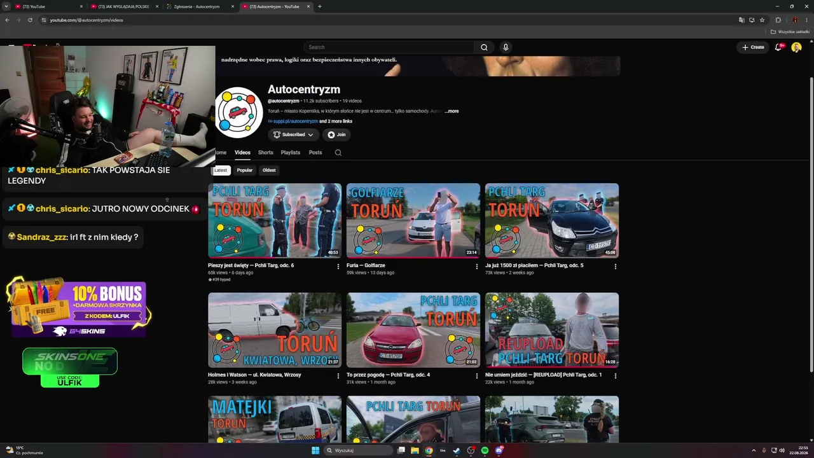This screenshot has height=458, width=814.
Task: Open the 40:53 Pchli Targ Toruń thumbnail
Action: pos(275,220)
